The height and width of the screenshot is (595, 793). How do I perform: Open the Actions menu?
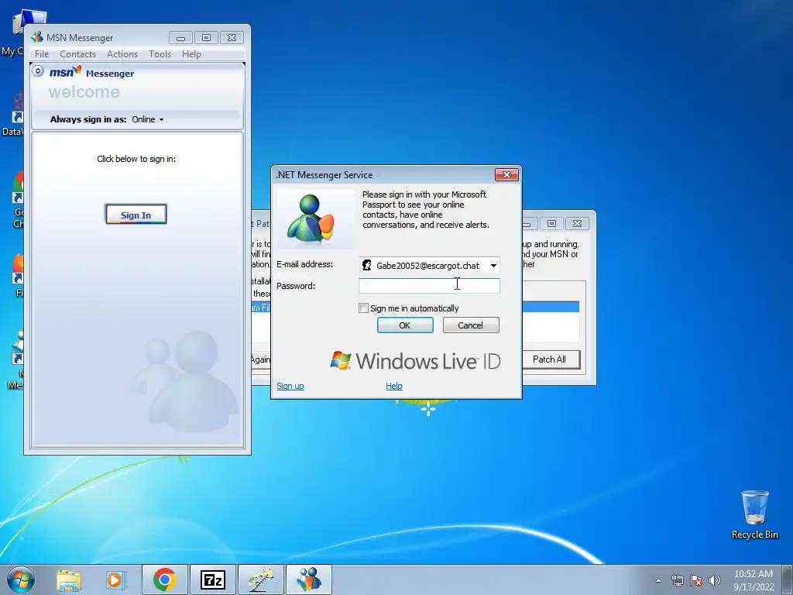point(122,54)
